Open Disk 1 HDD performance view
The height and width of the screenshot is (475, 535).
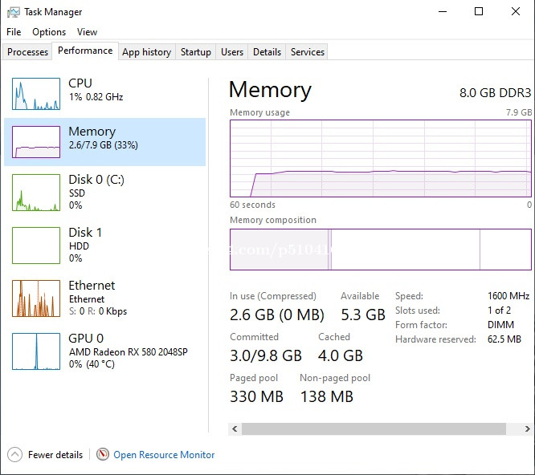click(85, 245)
